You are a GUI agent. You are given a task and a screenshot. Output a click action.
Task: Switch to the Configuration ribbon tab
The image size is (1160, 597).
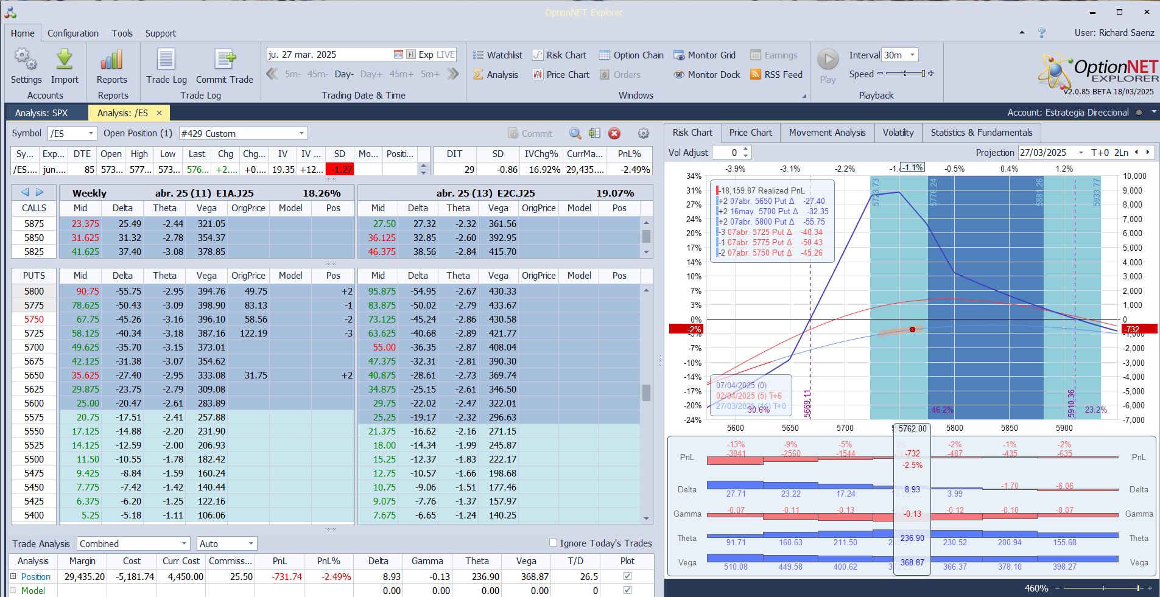pos(73,33)
